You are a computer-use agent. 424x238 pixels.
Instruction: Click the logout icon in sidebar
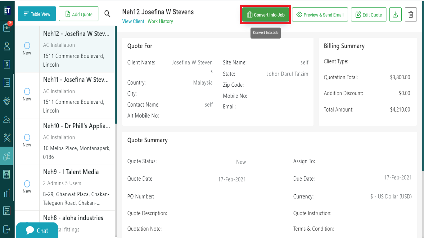[x=7, y=229]
